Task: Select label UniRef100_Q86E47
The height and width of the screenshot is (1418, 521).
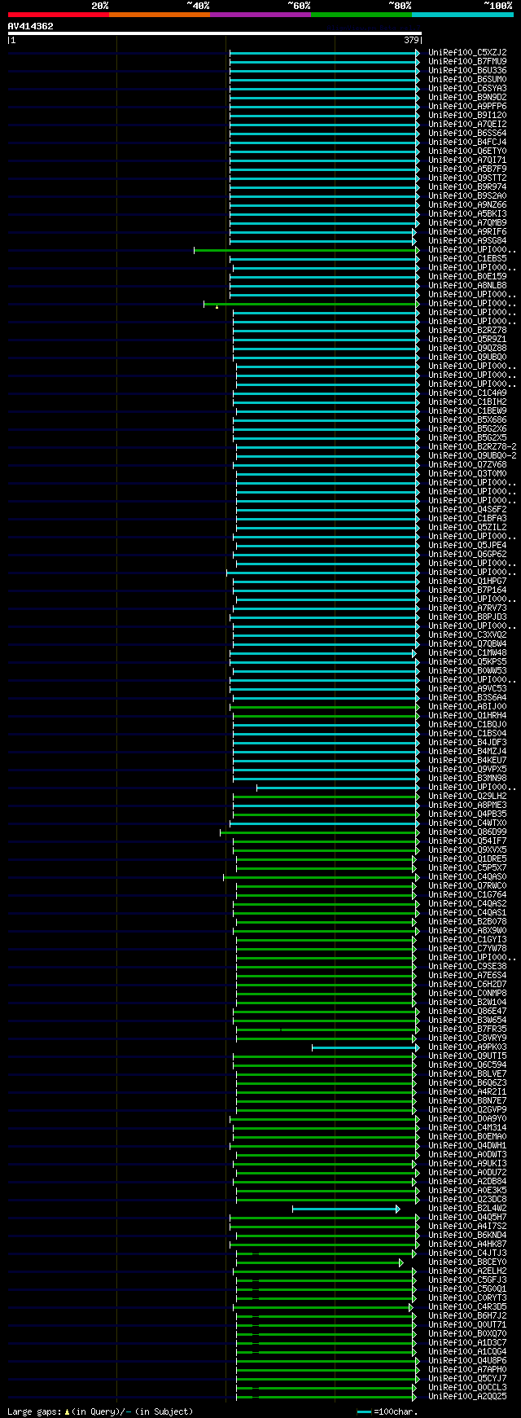Action: coord(467,1012)
